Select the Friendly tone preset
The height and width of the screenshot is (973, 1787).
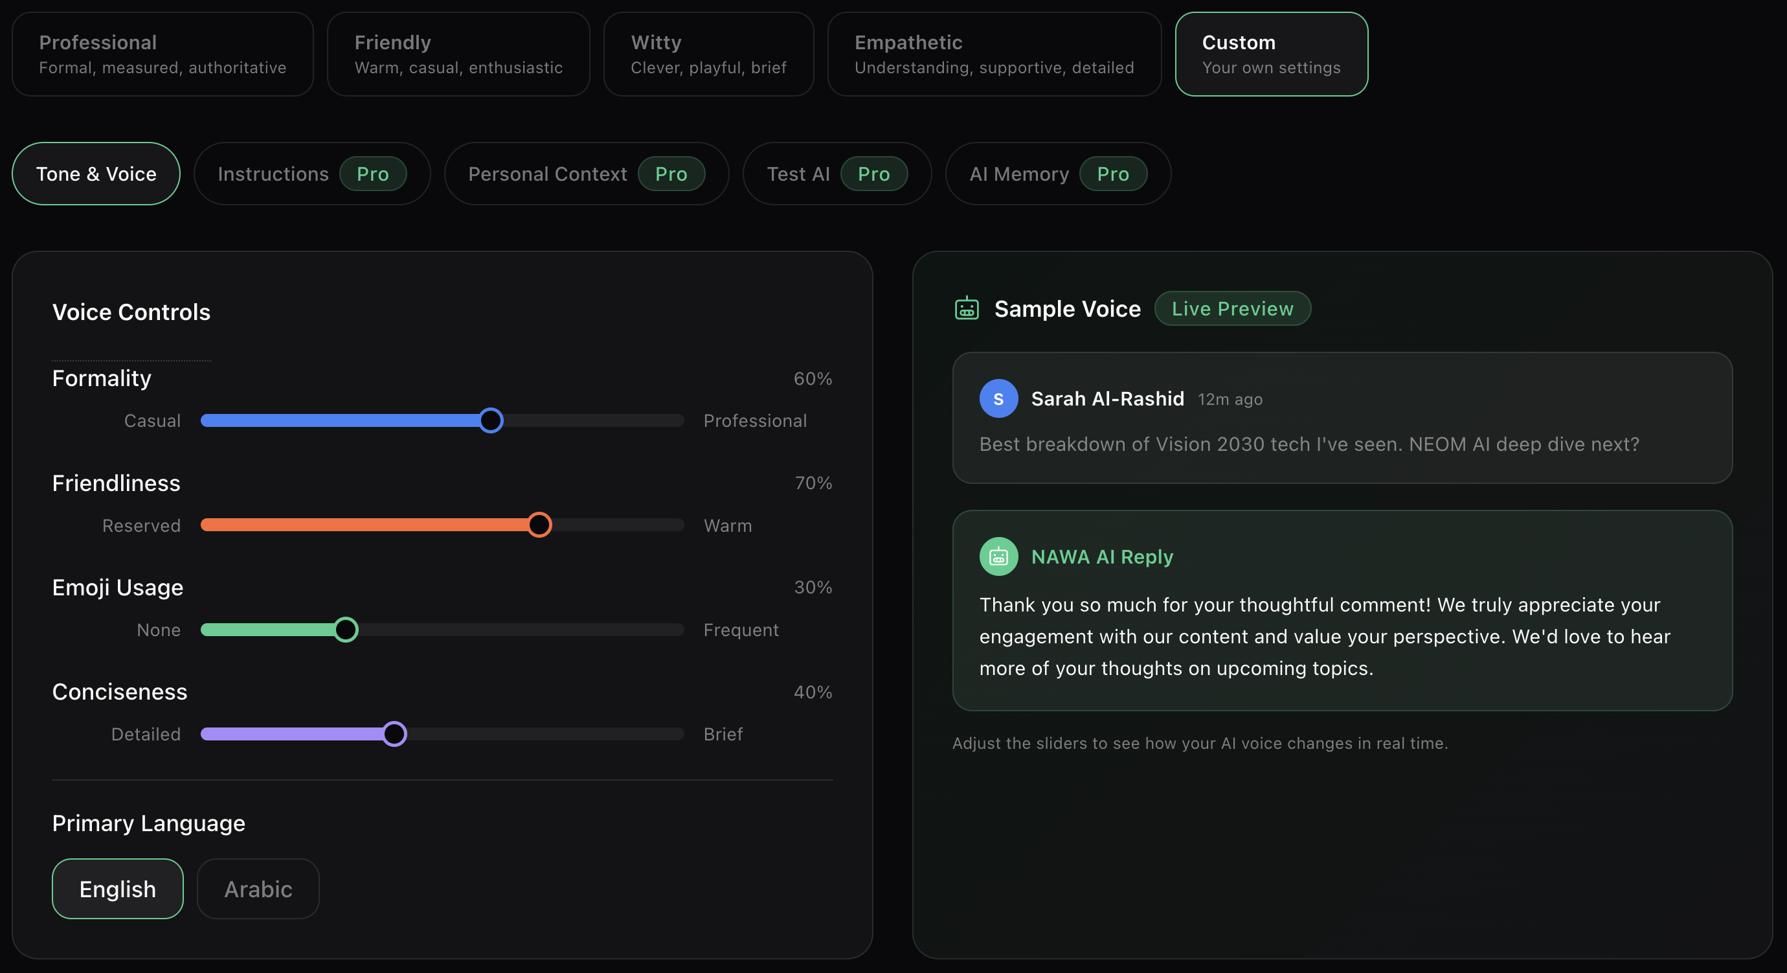tap(458, 54)
